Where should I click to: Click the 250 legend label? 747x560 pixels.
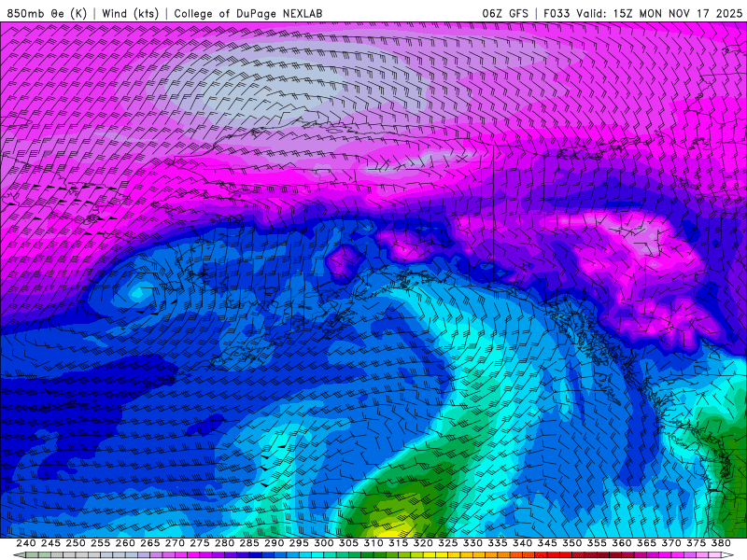point(76,543)
